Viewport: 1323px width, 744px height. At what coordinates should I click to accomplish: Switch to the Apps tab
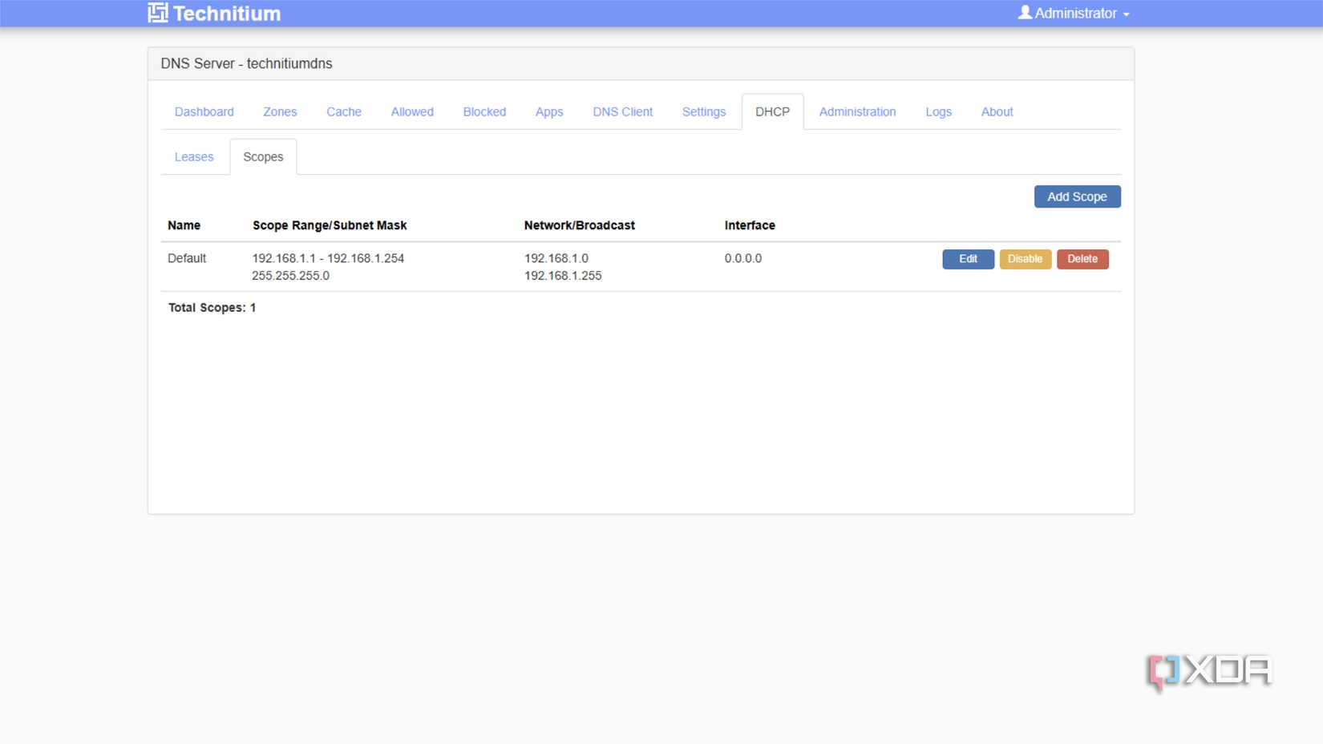pyautogui.click(x=549, y=111)
